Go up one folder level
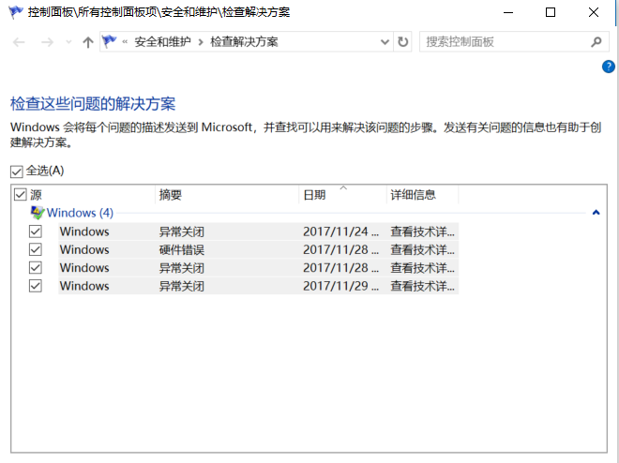Viewport: 619px width, 463px height. coord(88,42)
